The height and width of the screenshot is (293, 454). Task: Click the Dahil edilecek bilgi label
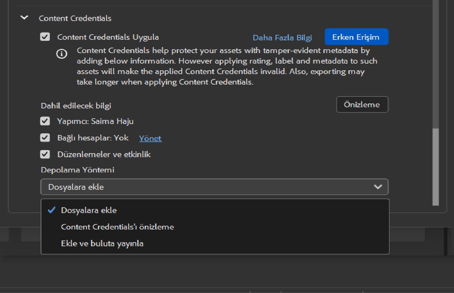point(76,106)
